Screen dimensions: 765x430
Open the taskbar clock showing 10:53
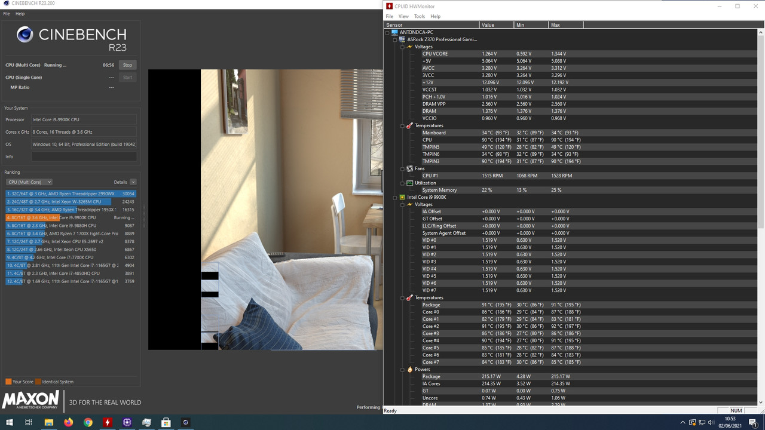(x=730, y=422)
